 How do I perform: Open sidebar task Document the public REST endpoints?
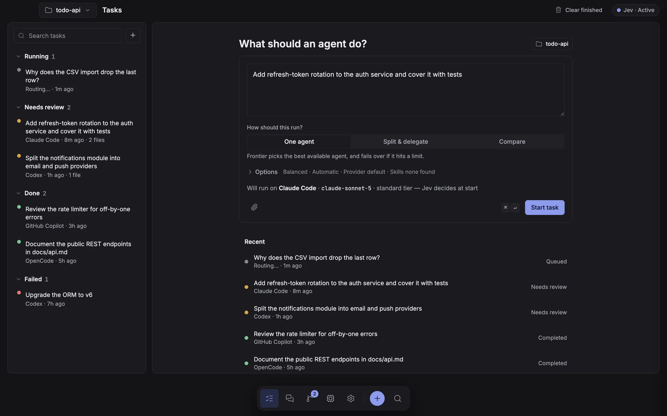pyautogui.click(x=77, y=252)
